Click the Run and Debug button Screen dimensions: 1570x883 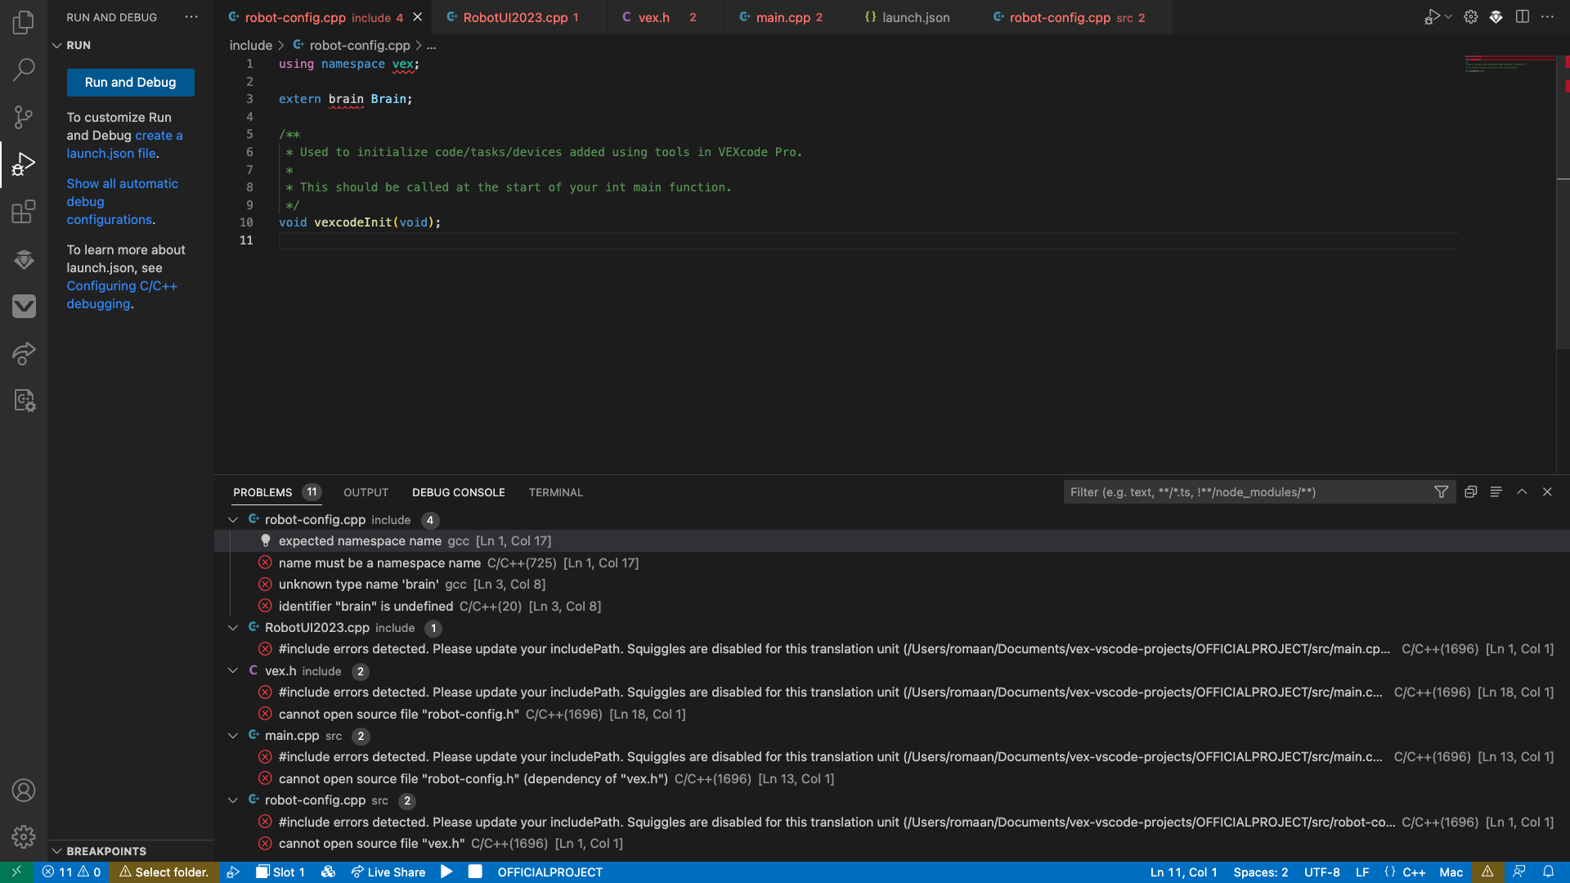pyautogui.click(x=130, y=83)
